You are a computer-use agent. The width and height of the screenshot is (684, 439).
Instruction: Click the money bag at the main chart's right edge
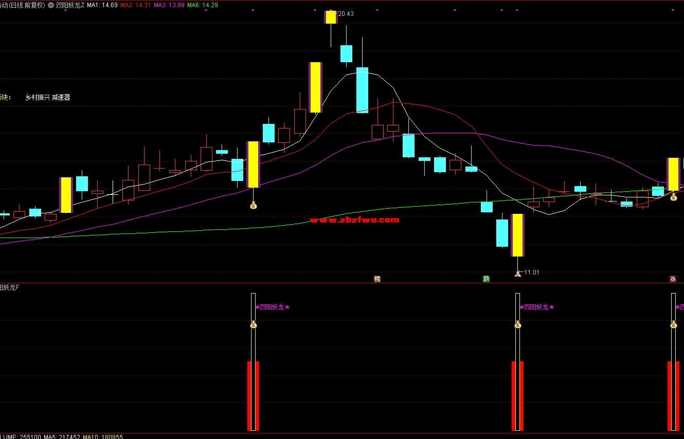[674, 197]
